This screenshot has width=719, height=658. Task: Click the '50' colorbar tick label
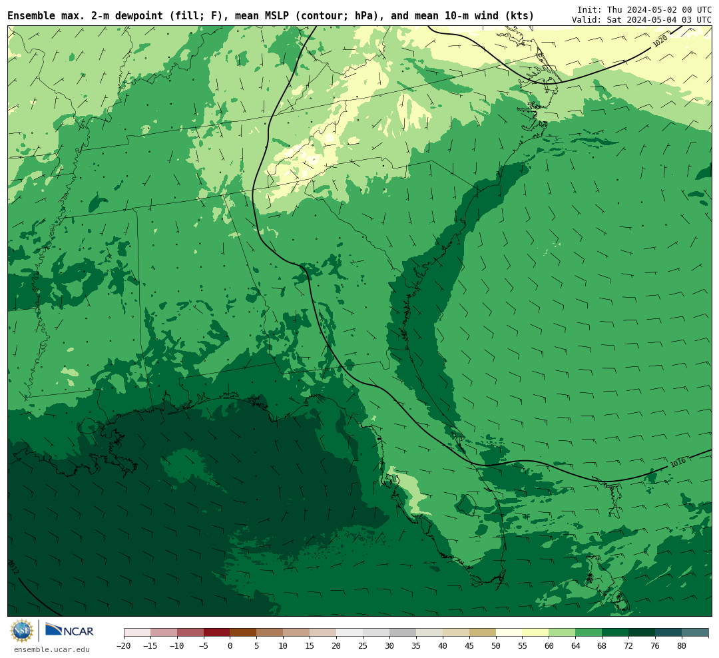(x=496, y=646)
